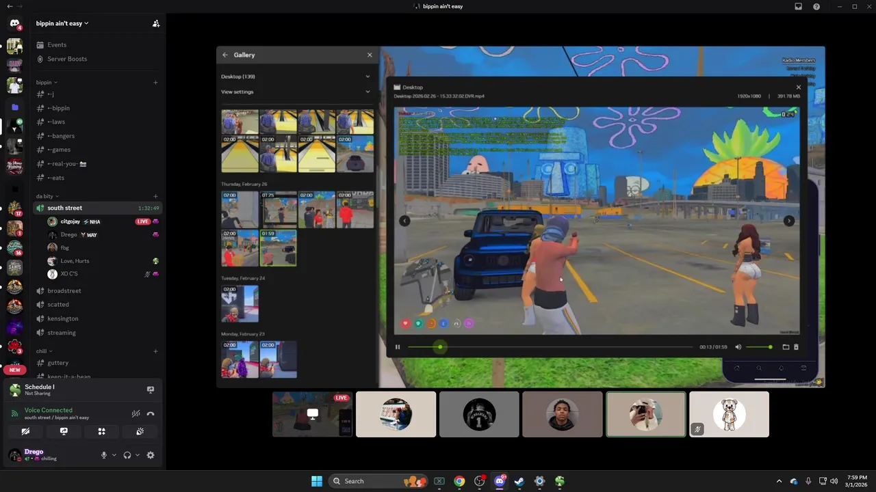Collapse the chill channel category

[x=44, y=351]
